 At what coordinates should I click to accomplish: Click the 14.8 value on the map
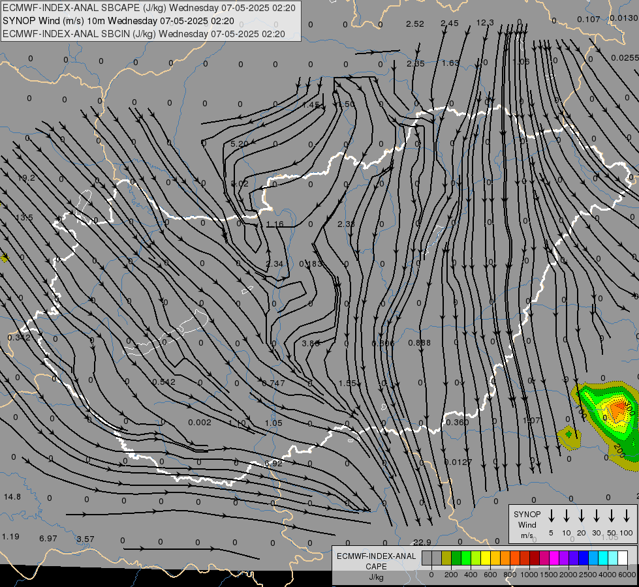[x=12, y=497]
